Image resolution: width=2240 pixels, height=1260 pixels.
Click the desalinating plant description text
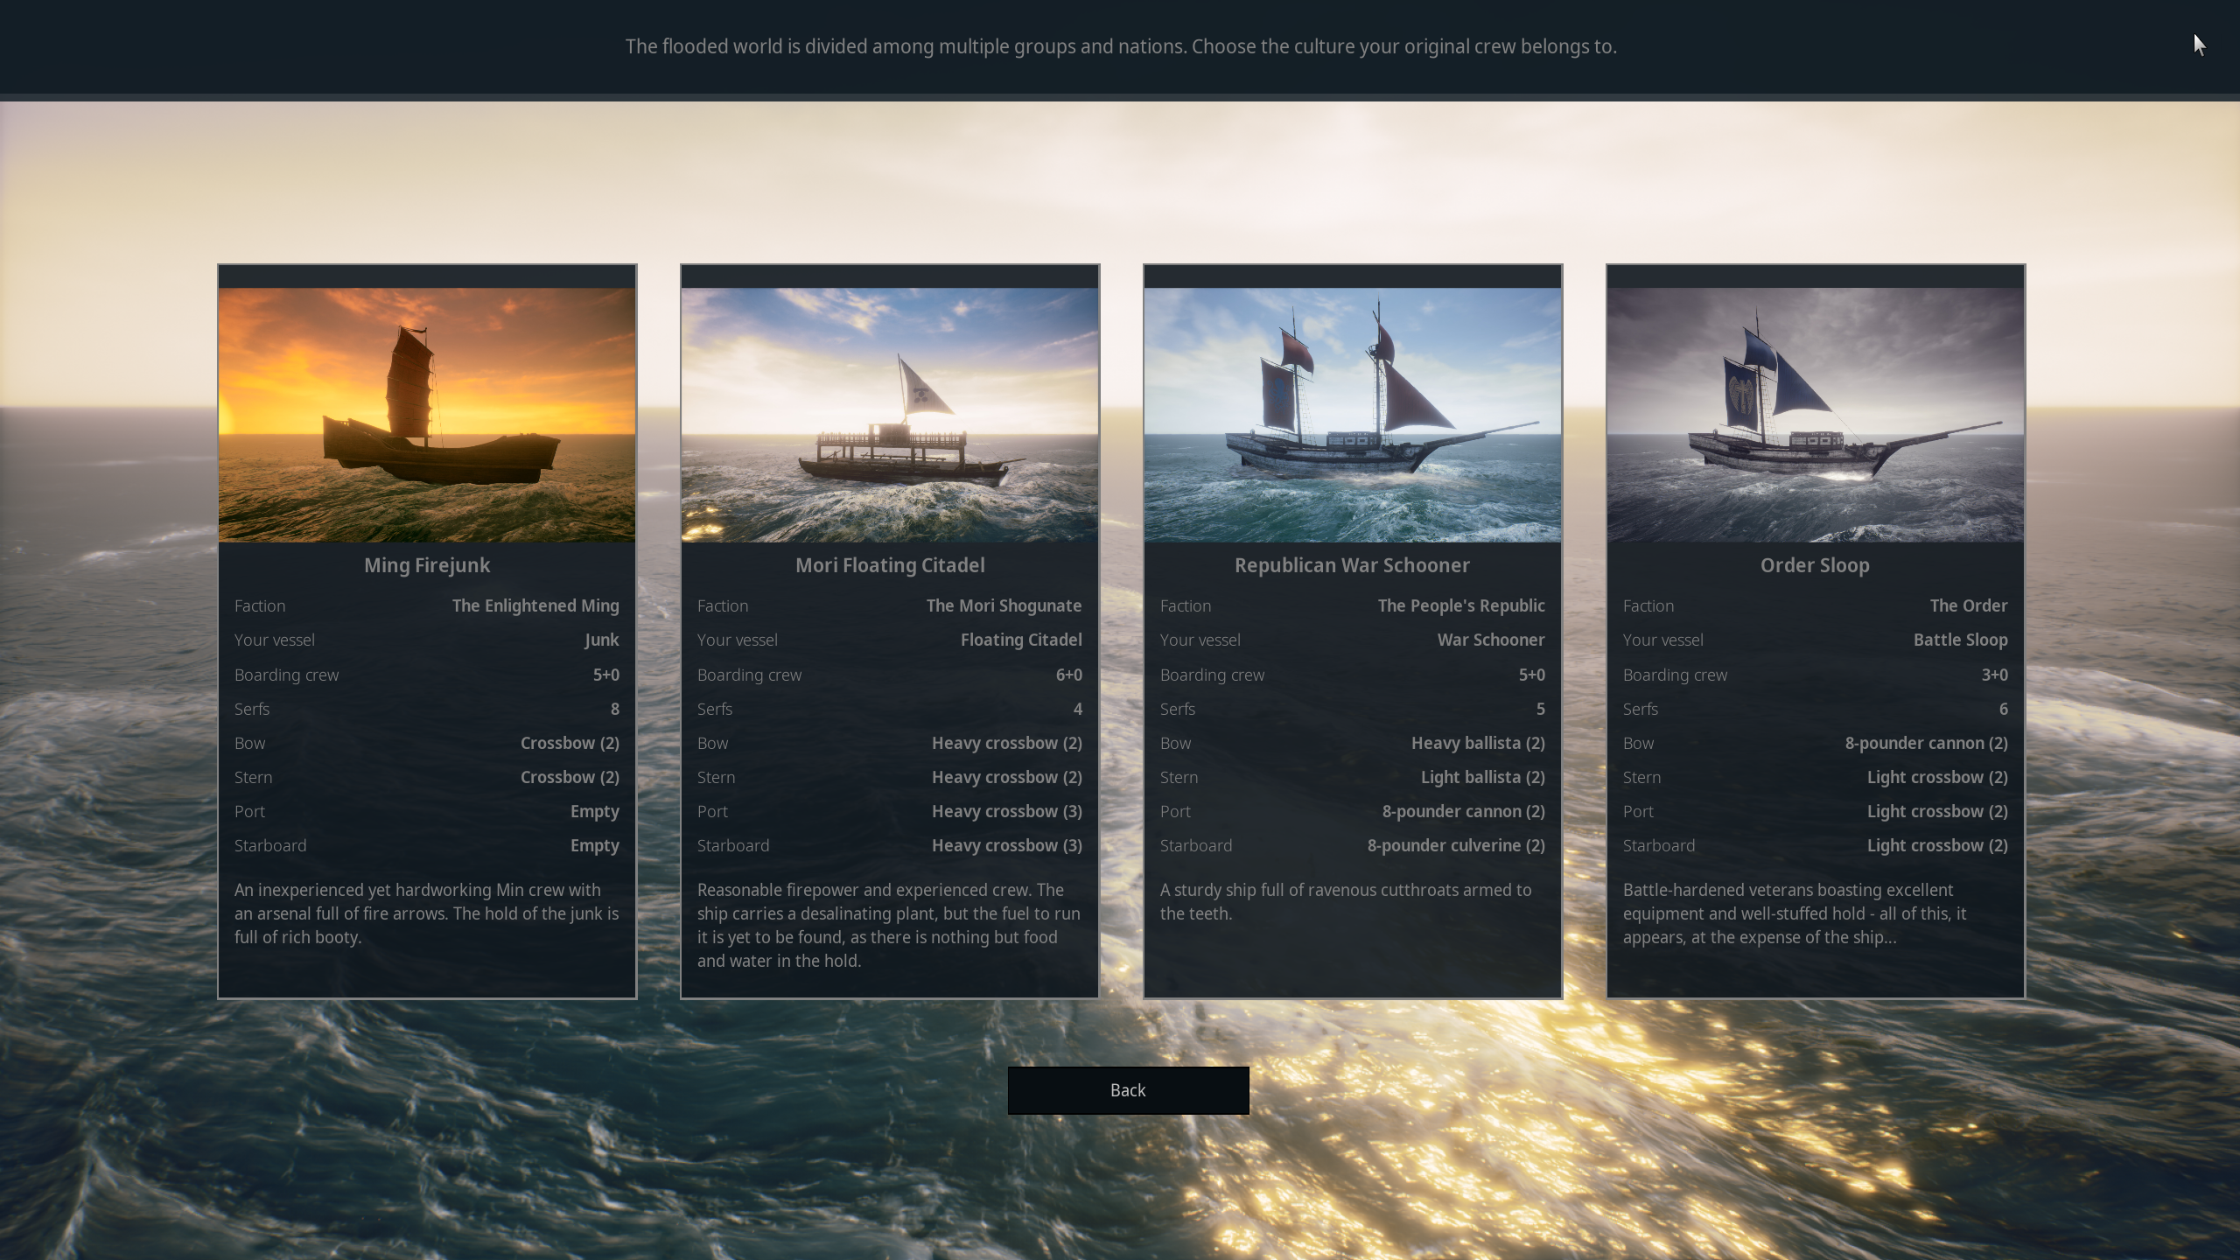(x=889, y=925)
